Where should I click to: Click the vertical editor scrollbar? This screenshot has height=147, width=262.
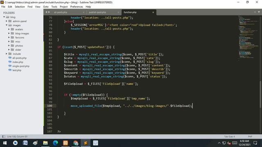260,94
